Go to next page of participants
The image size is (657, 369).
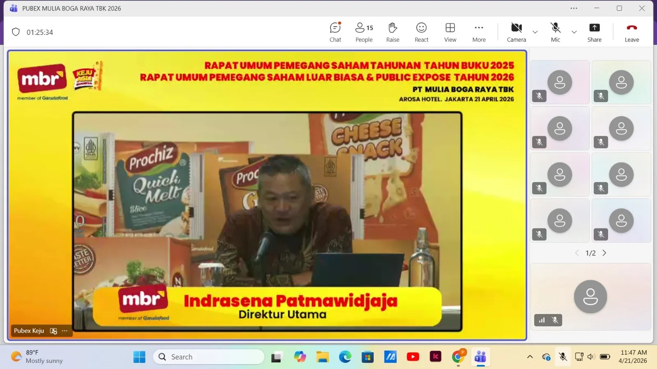pos(604,253)
